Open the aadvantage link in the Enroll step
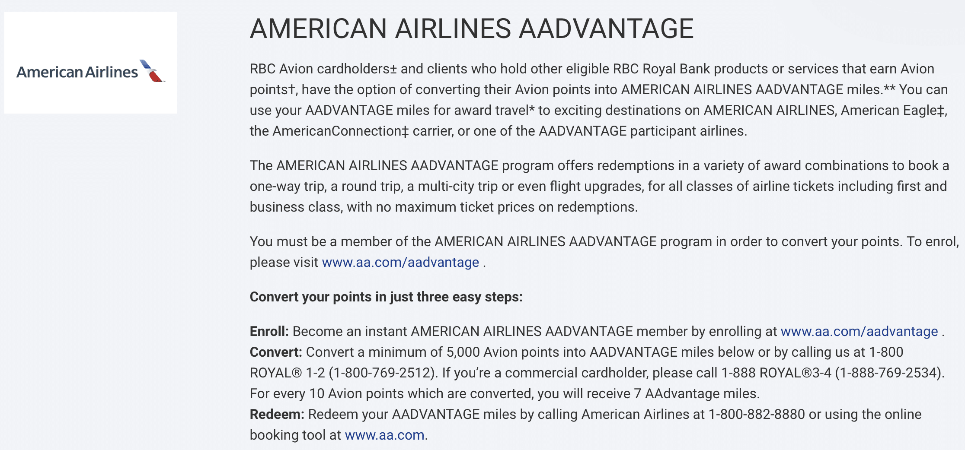 point(859,332)
